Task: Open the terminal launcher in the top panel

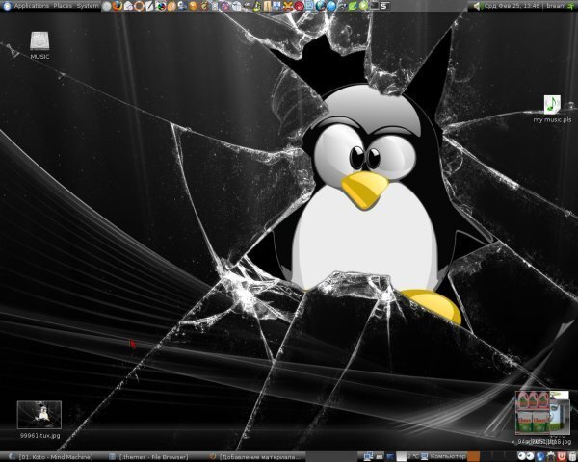Action: point(374,6)
